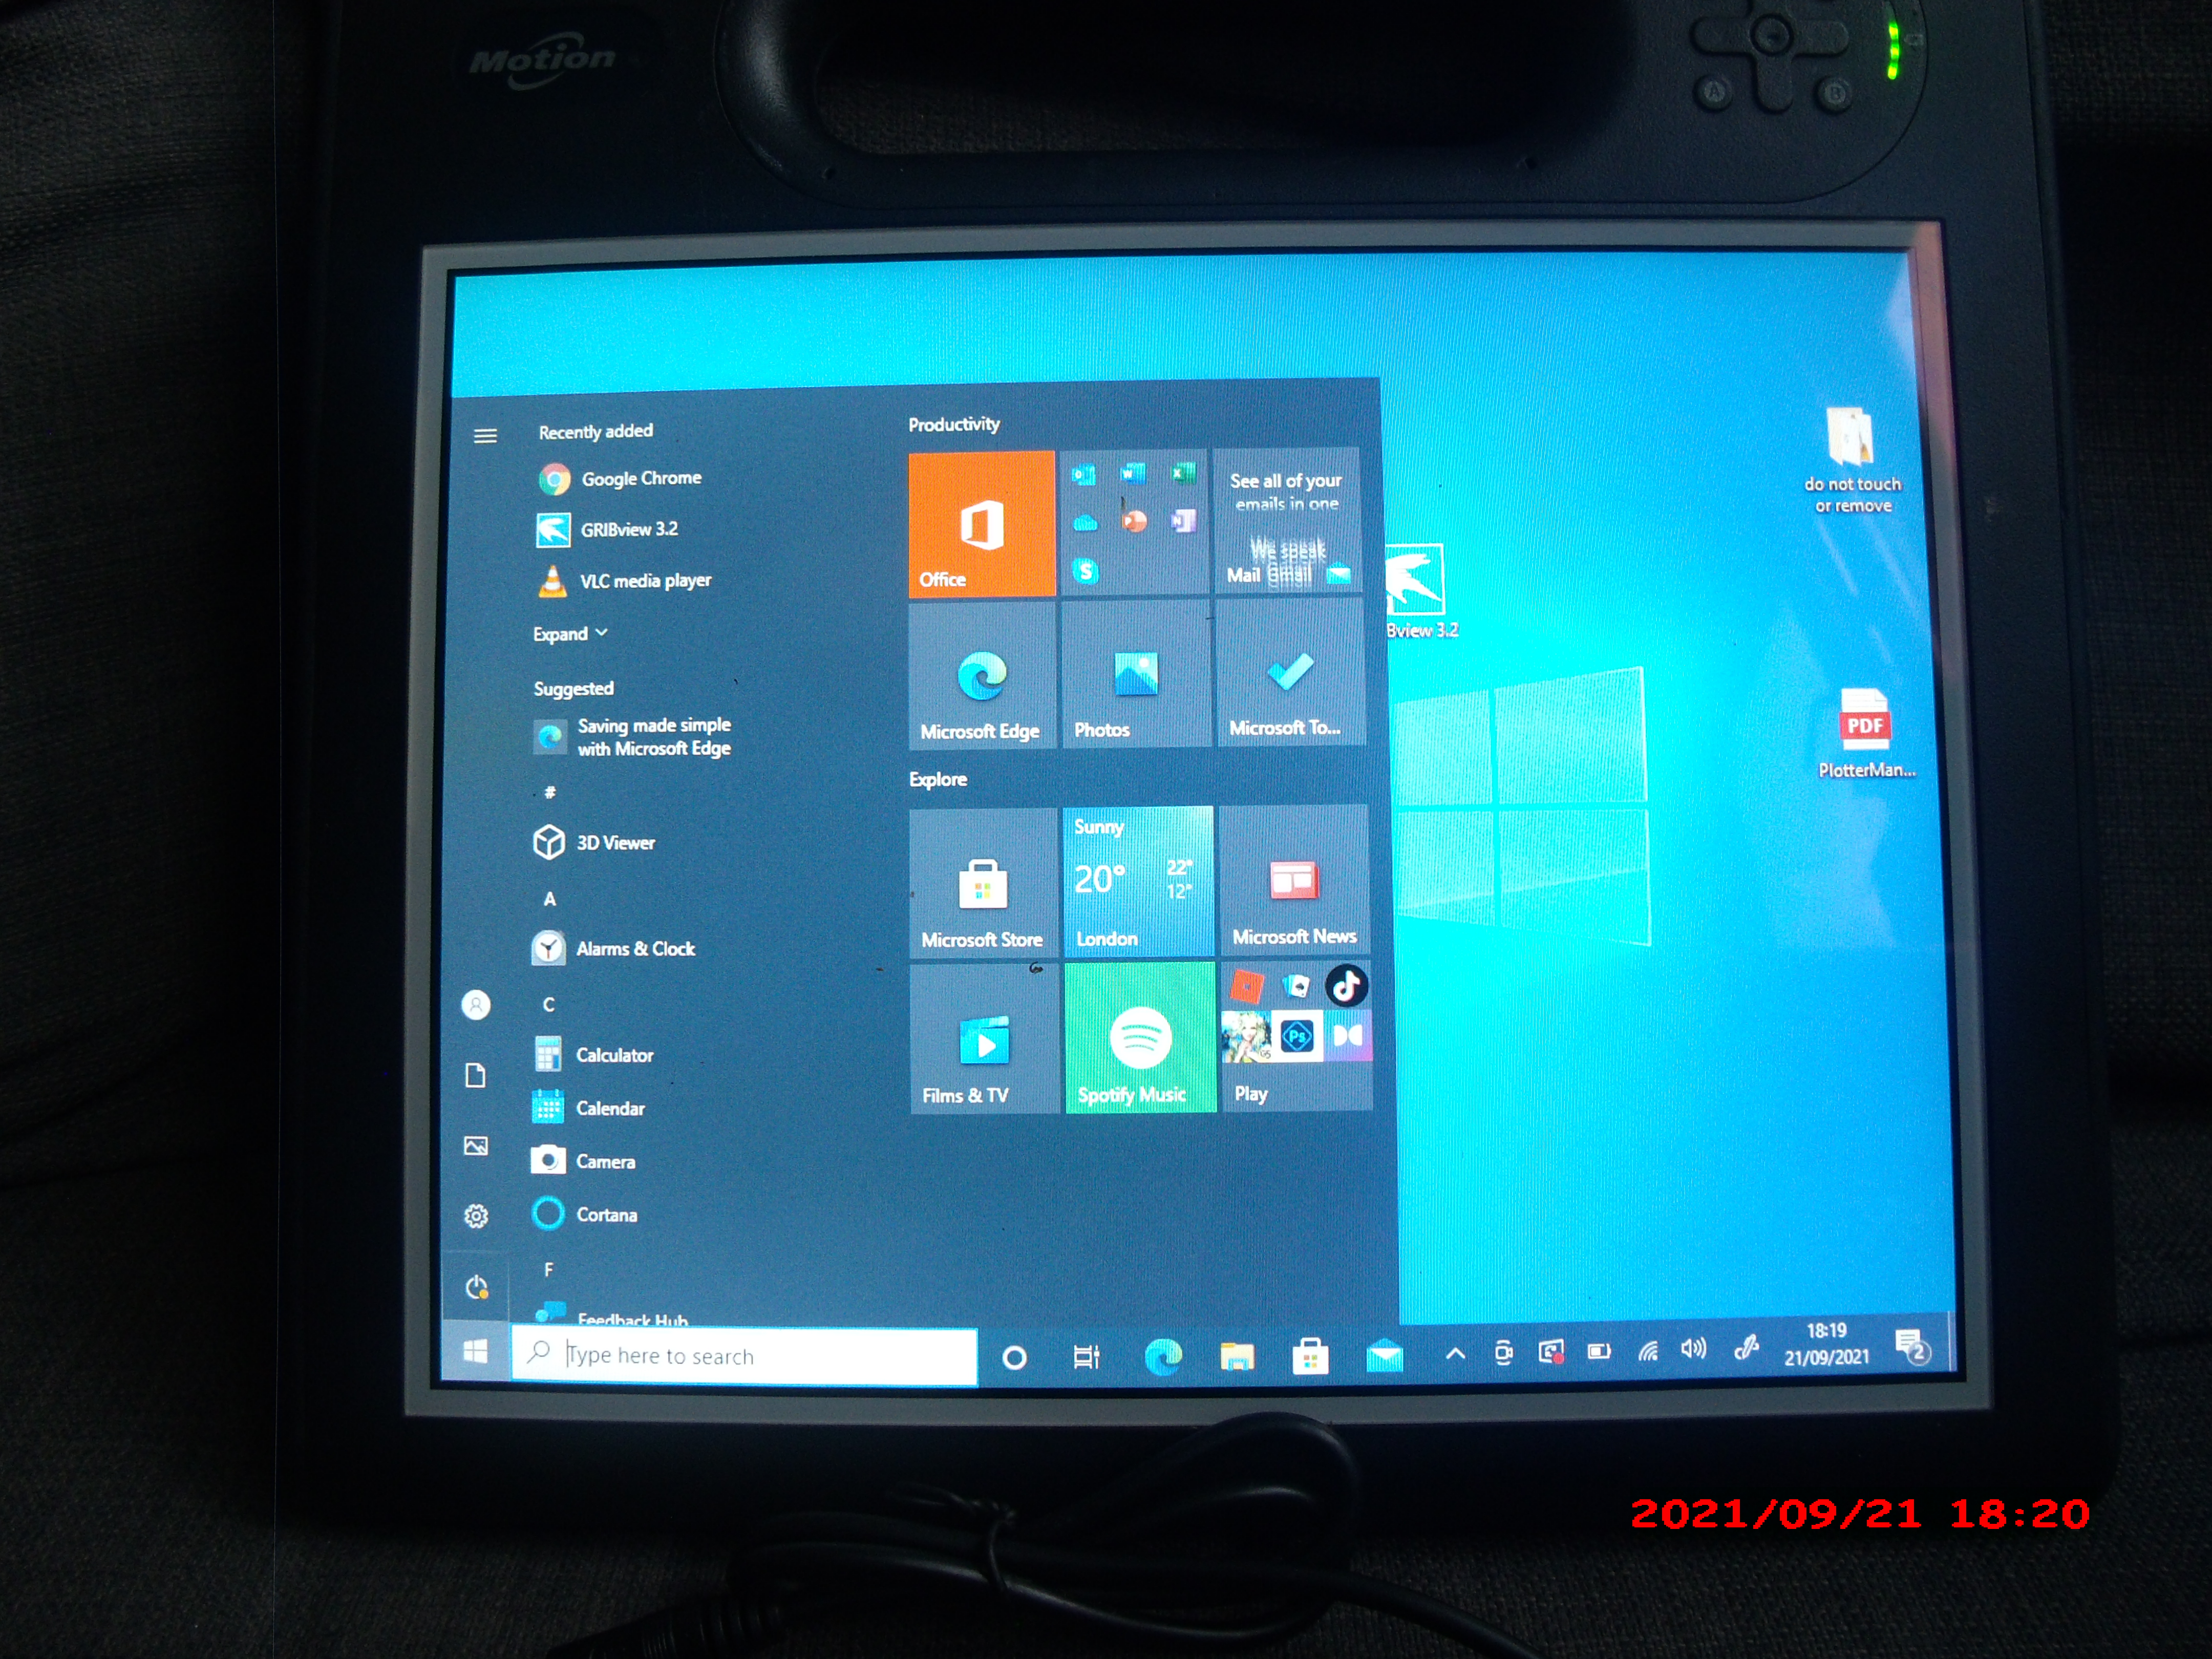Click the Windows Start button
This screenshot has height=1659, width=2212.
[475, 1353]
